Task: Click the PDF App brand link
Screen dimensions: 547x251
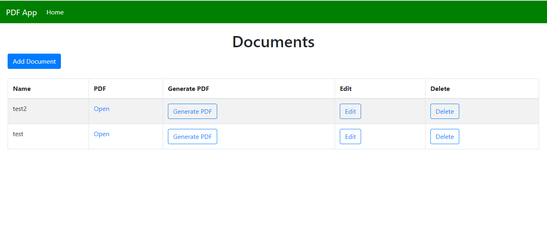Action: 21,12
